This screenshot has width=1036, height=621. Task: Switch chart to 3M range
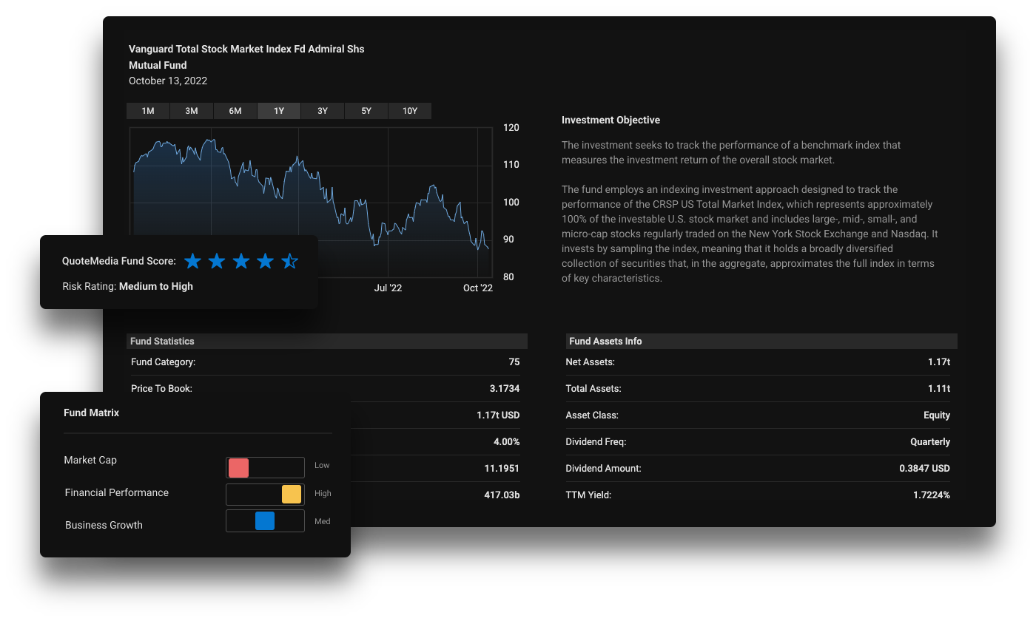coord(192,111)
